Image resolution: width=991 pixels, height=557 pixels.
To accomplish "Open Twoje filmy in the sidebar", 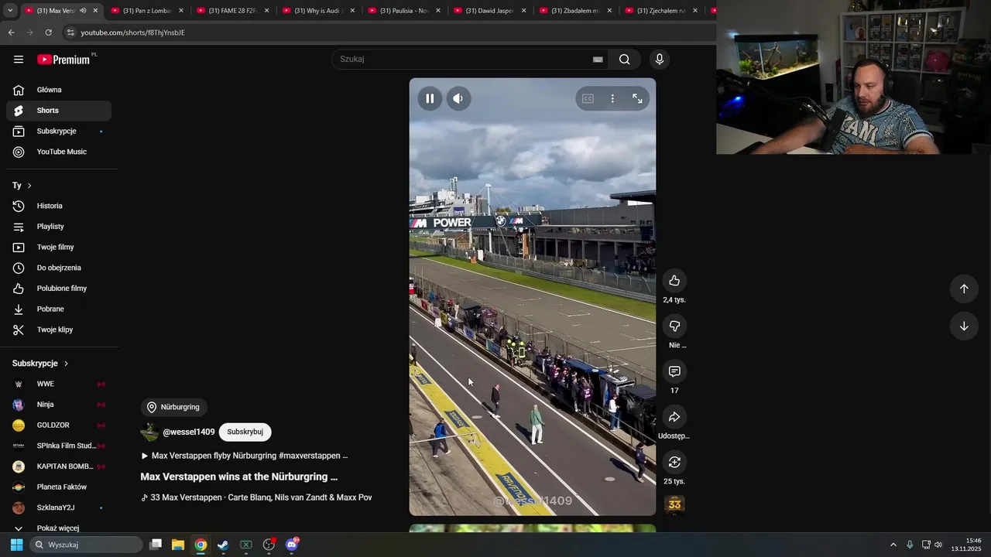I will pos(59,247).
